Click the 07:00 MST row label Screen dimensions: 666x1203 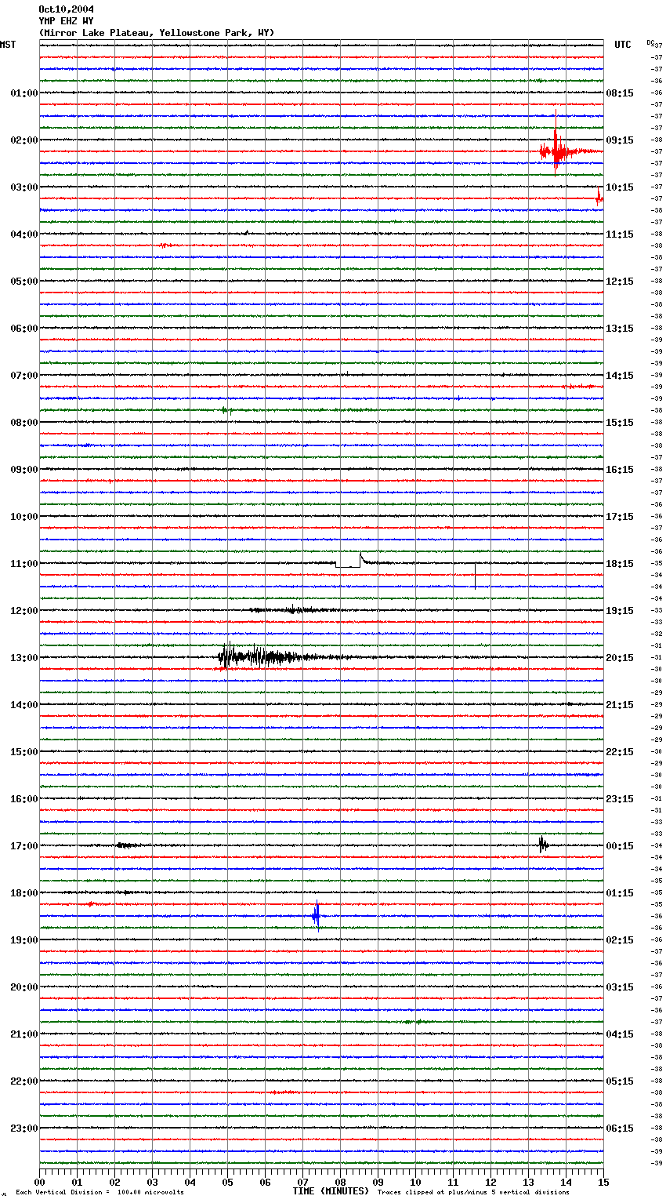pos(24,376)
